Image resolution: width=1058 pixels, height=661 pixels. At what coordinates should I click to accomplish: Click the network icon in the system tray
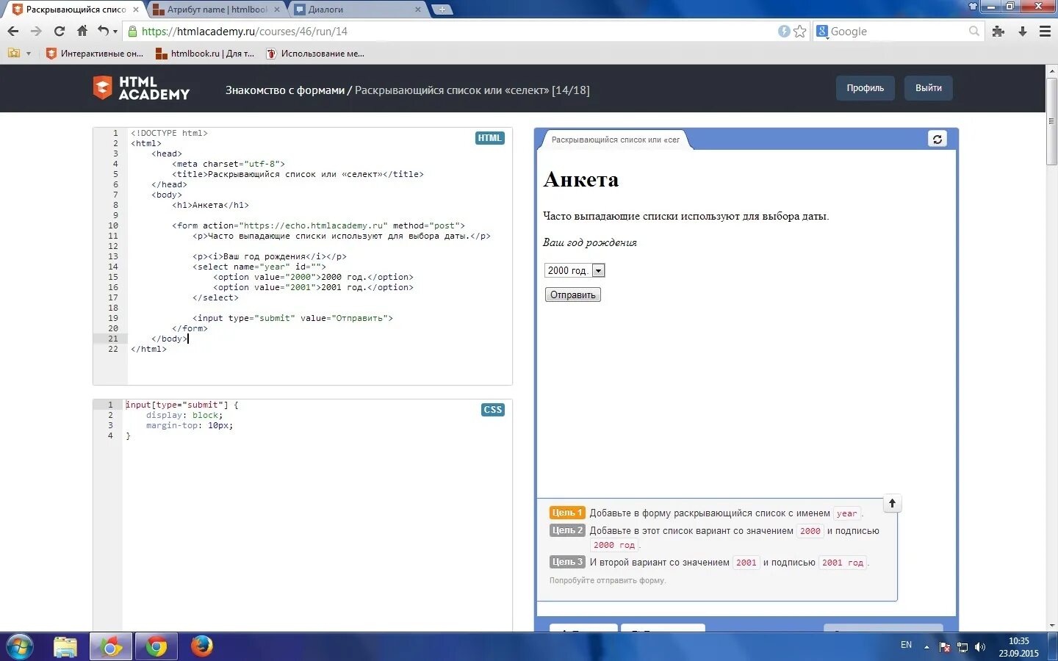click(962, 647)
